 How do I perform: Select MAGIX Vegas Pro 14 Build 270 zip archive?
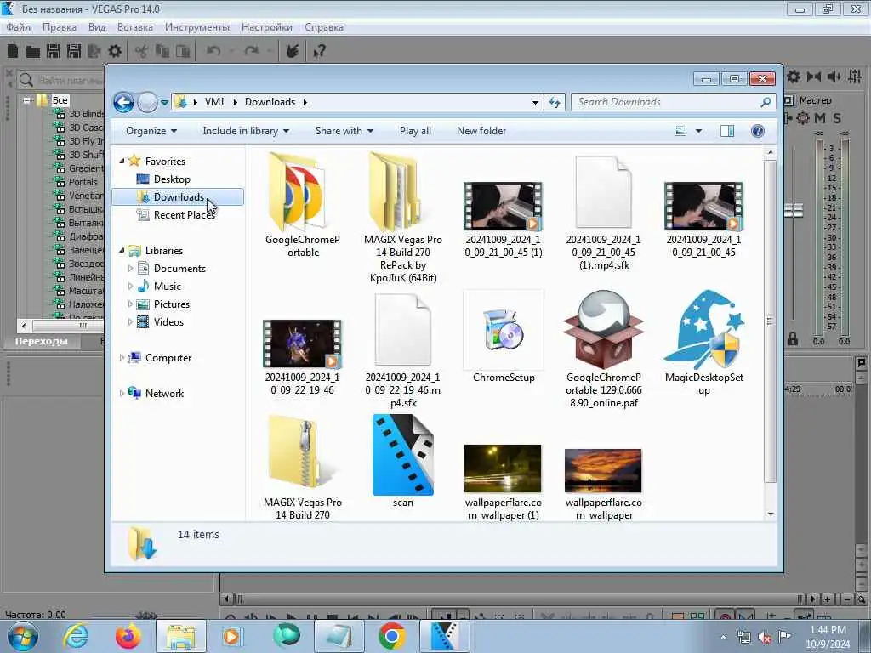click(303, 467)
